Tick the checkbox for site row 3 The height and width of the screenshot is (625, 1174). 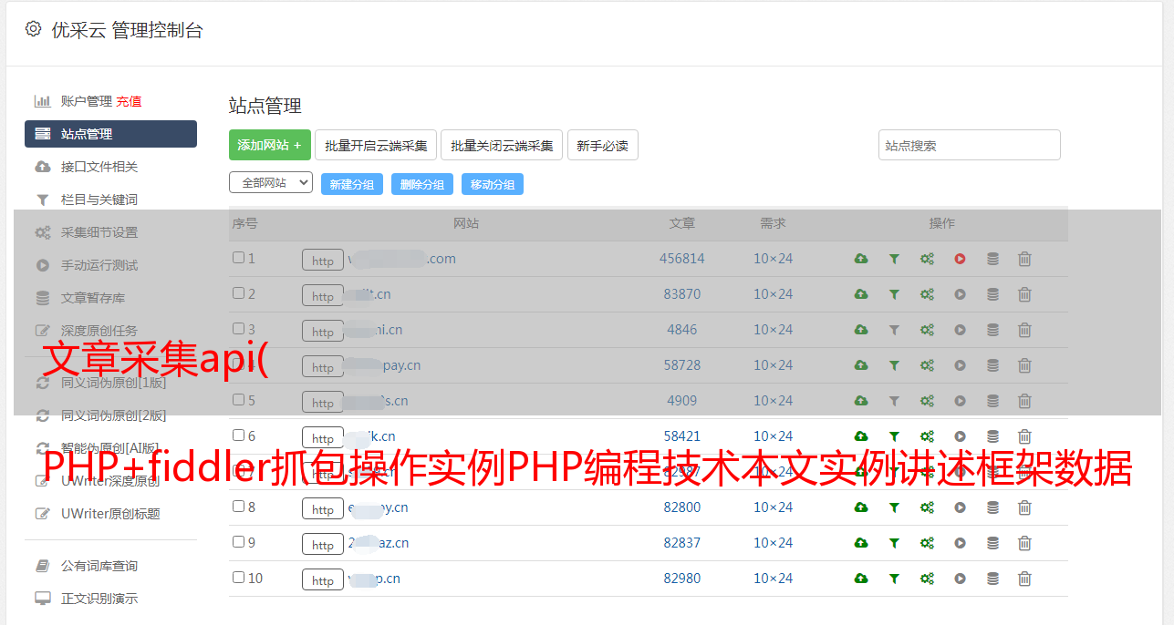tap(238, 329)
